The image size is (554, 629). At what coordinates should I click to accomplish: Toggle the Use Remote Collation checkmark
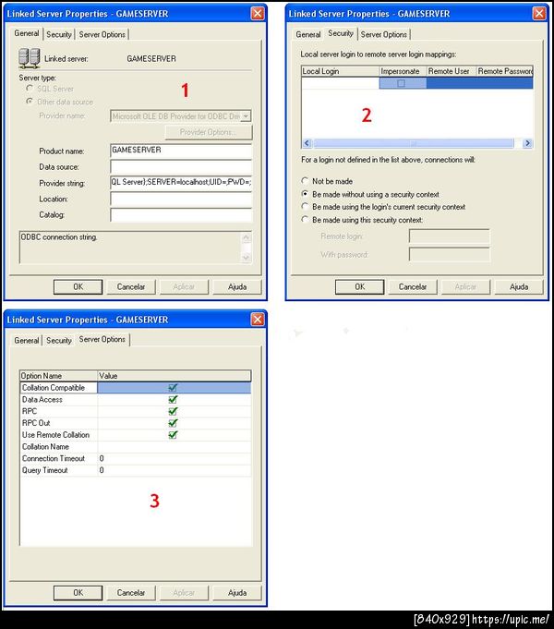pos(173,435)
